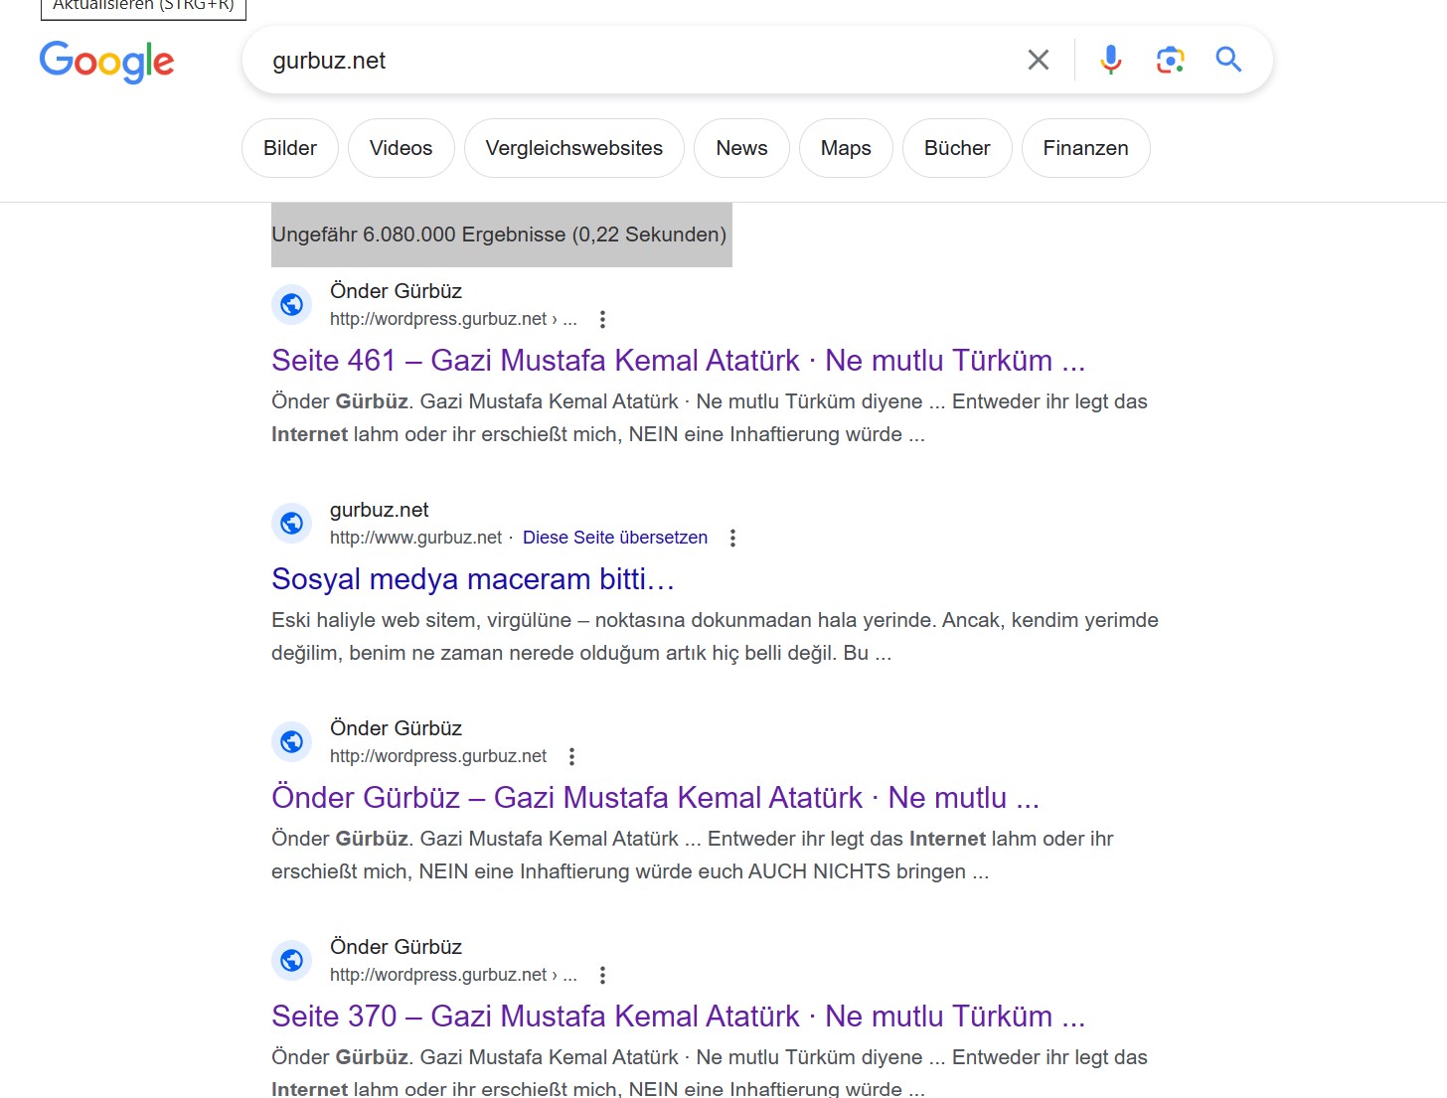This screenshot has width=1447, height=1098.
Task: Click the blue magnifier search icon
Action: [1229, 60]
